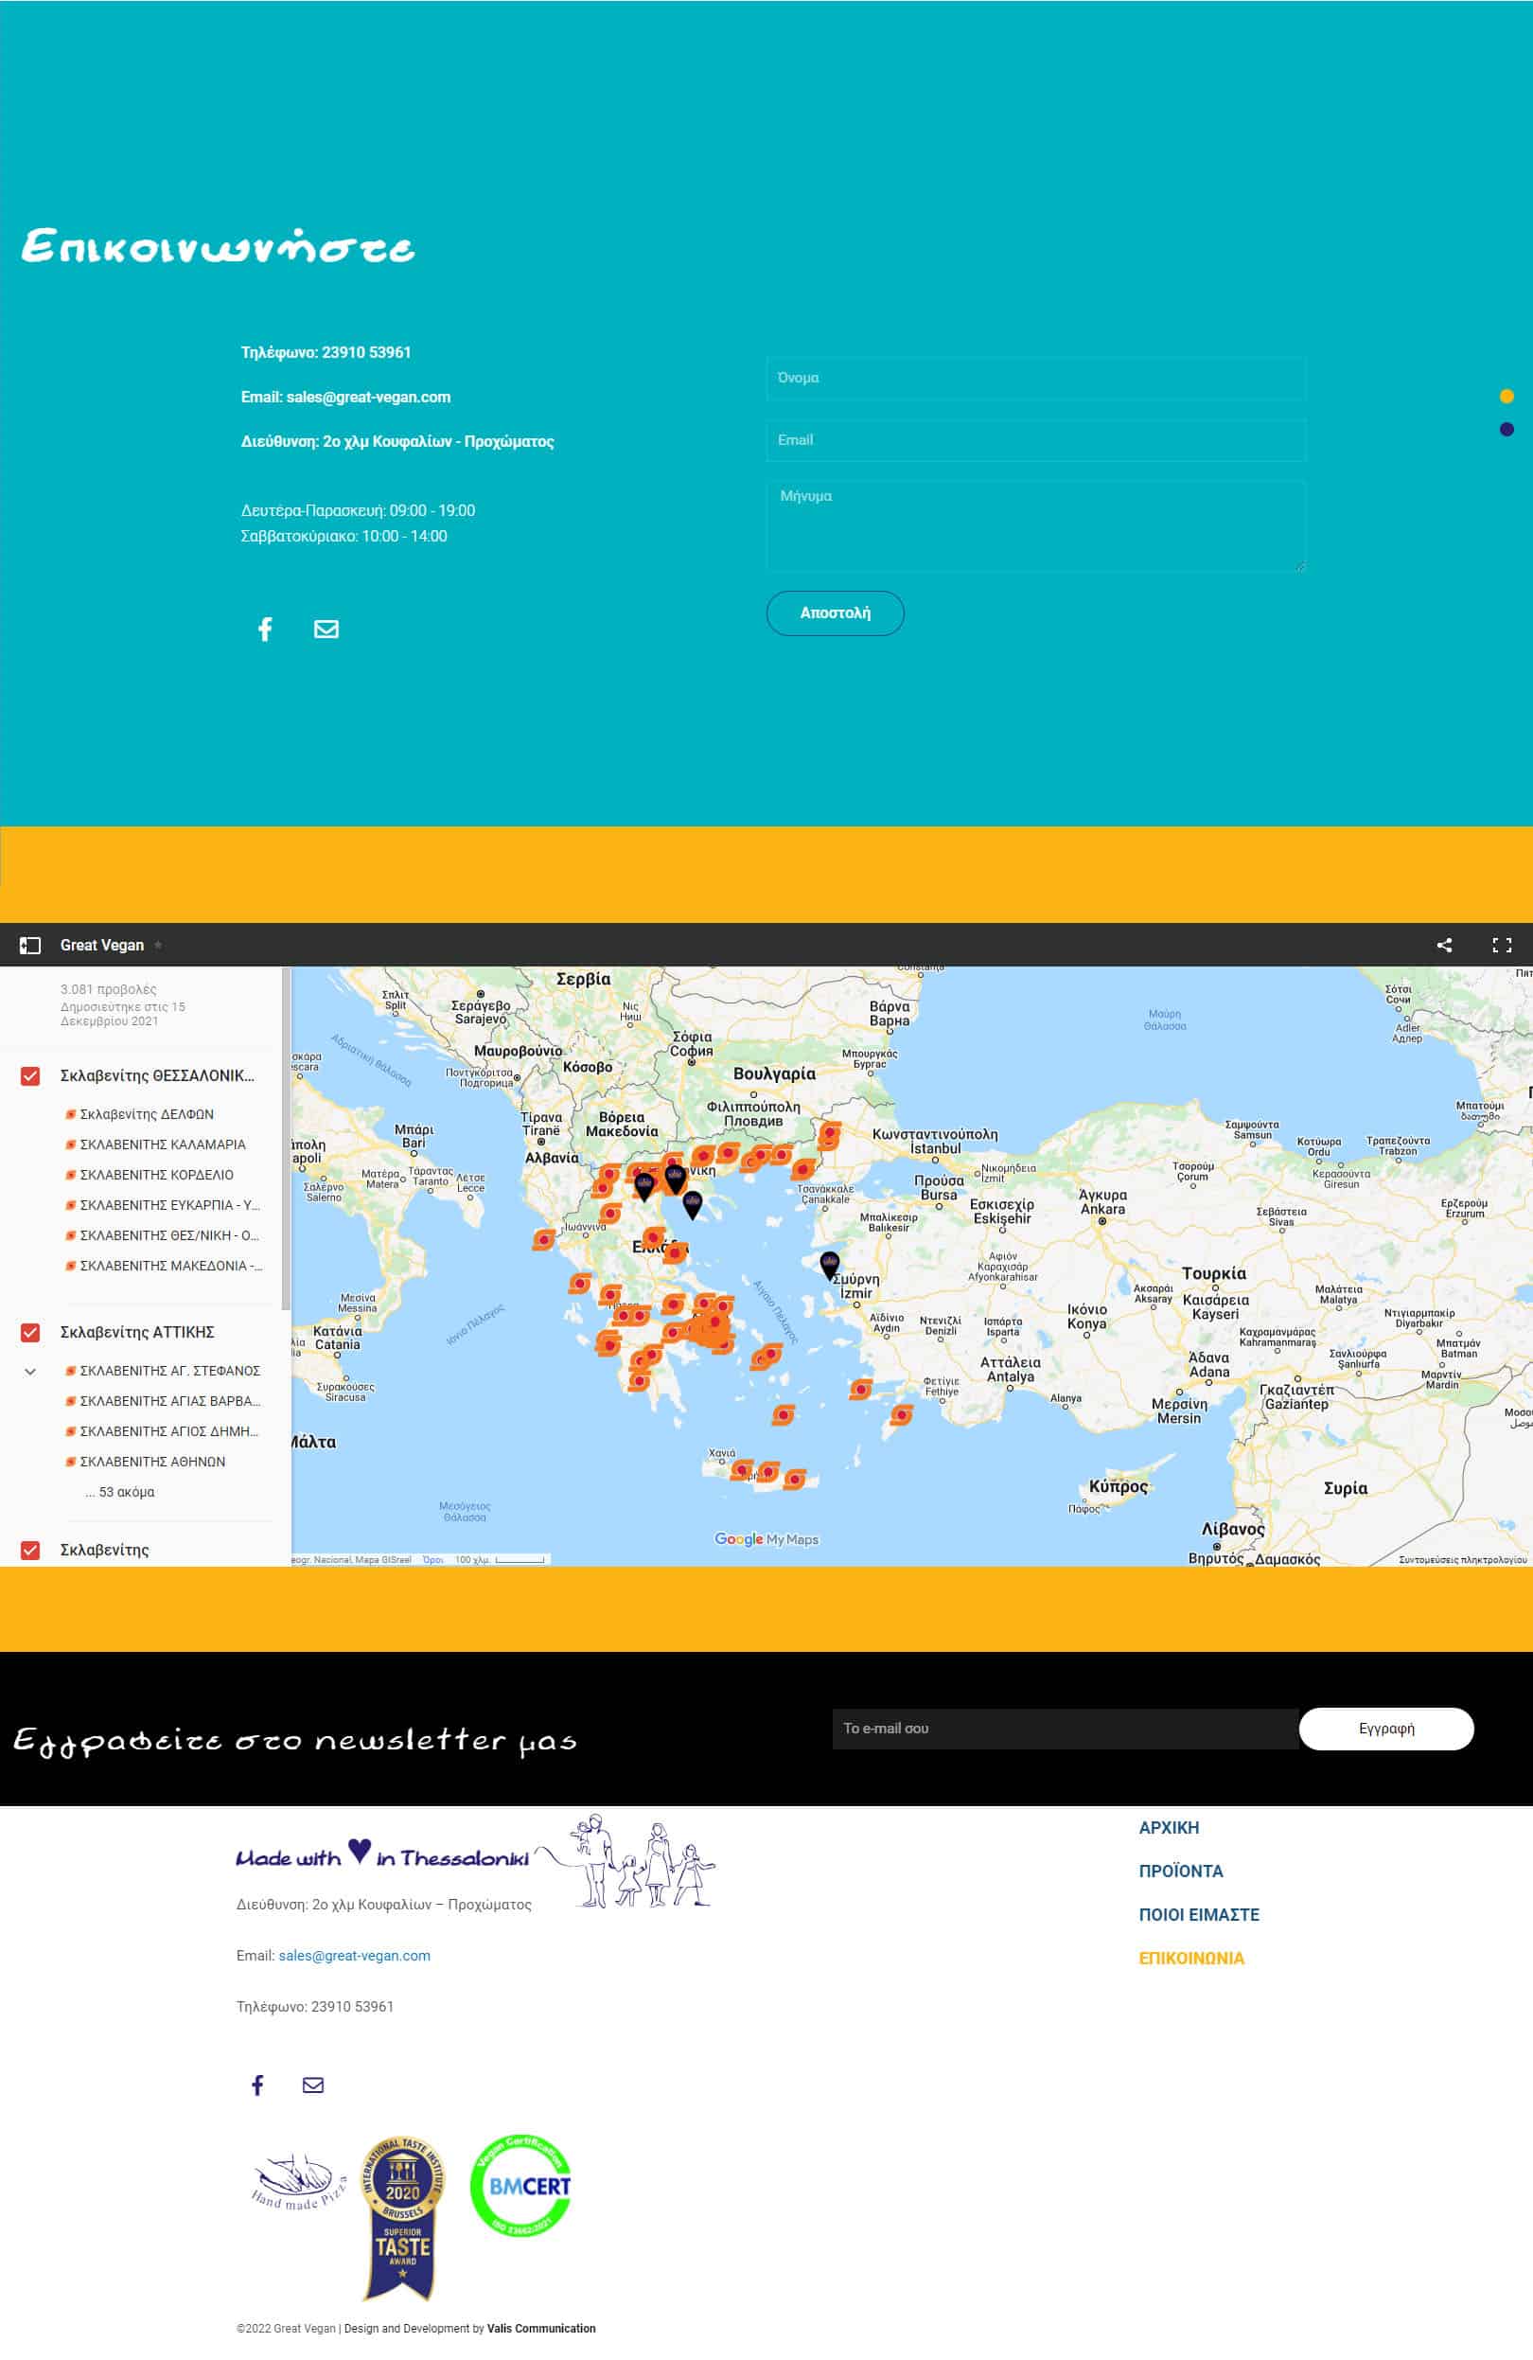Uncheck the Σκλαβενίτης ΘΕΣΣΑΛΟΝΙΚ... layer checkbox

pyautogui.click(x=30, y=1076)
